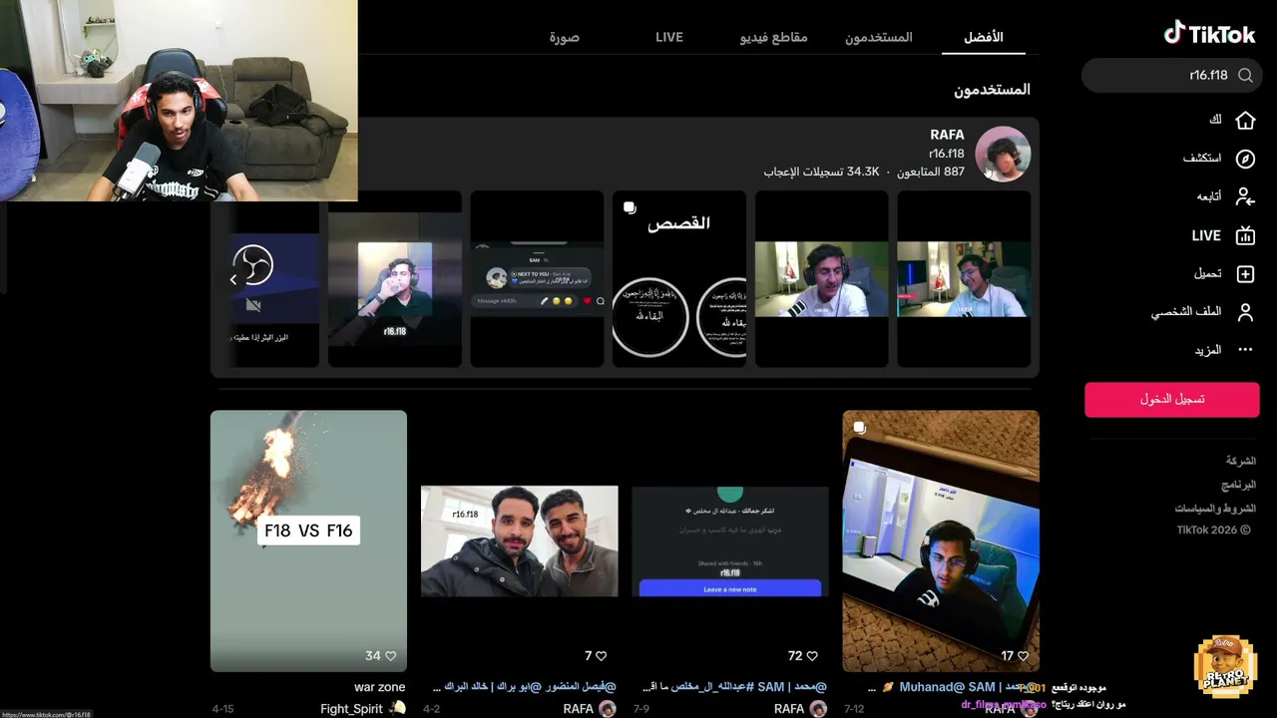Click the '34.3K تسجيلات الإعجاب' likes count

[822, 172]
